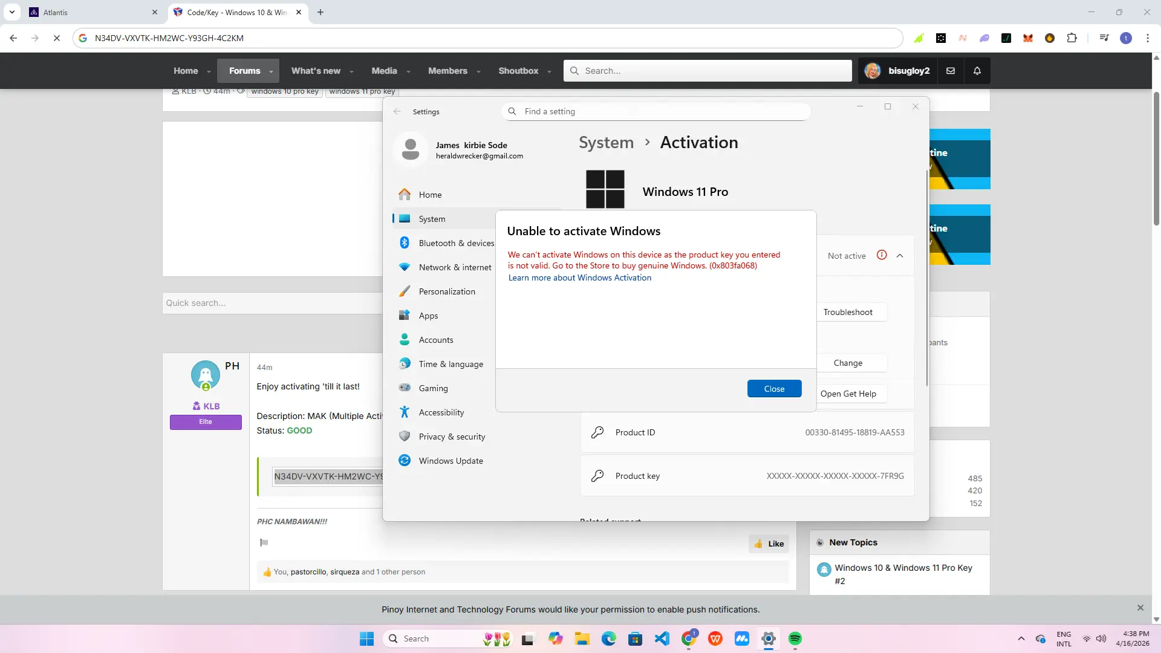Switch to the Atlantis browser tab
Screen dimensions: 1161x653
point(93,12)
